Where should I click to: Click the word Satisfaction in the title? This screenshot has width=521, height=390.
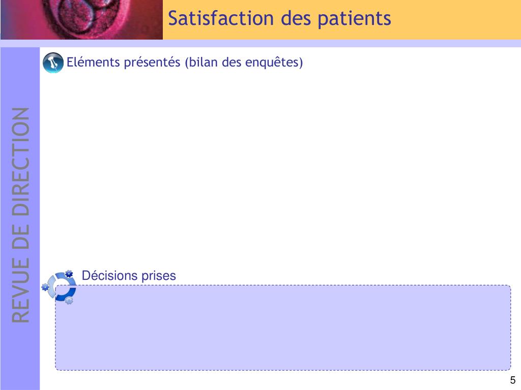[x=221, y=18]
